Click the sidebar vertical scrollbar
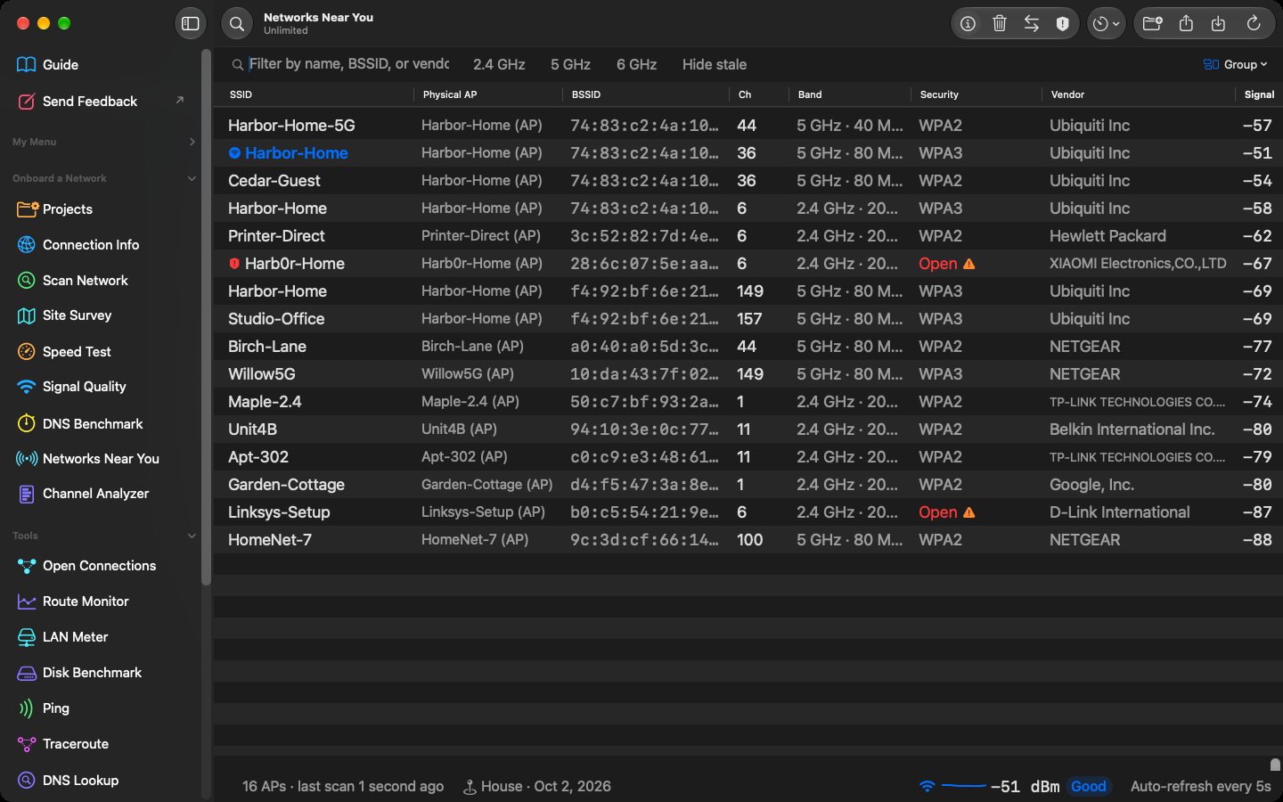The height and width of the screenshot is (802, 1283). [x=206, y=317]
